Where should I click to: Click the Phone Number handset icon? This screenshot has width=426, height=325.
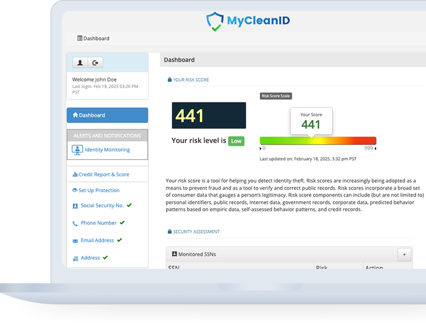(x=75, y=224)
